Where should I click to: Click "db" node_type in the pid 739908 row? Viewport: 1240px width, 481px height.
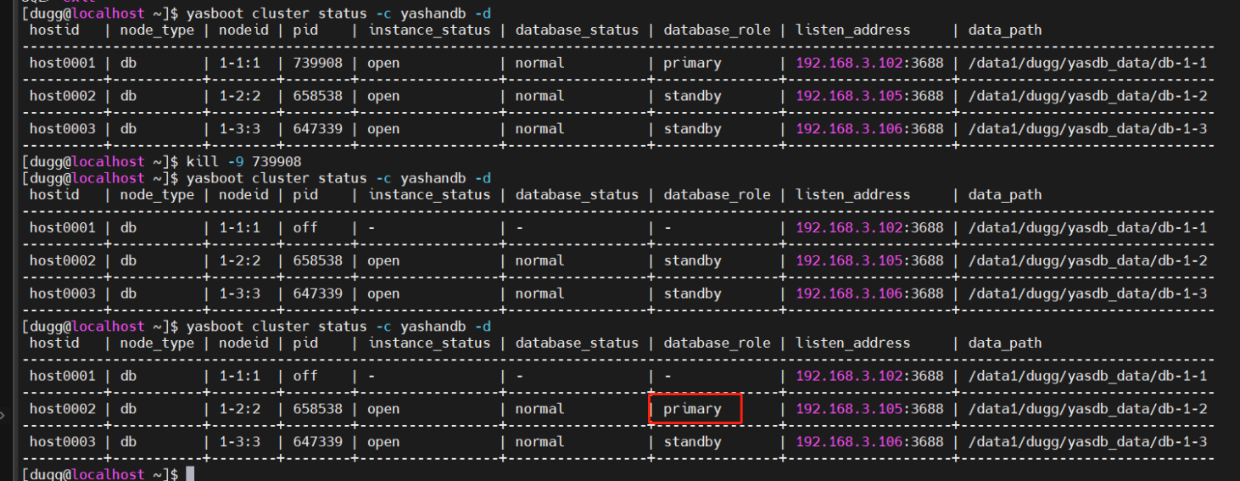128,63
